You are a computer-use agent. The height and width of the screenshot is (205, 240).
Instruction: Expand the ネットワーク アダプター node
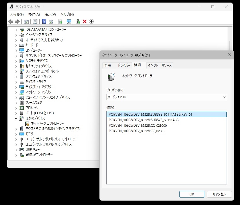pyautogui.click(x=16, y=92)
